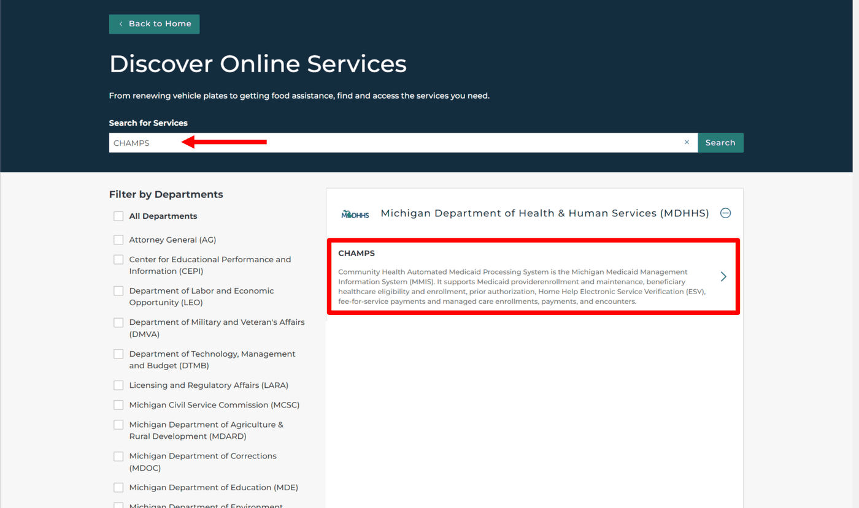This screenshot has width=859, height=508.
Task: Toggle the Department of Technology, Management and Budget checkbox
Action: pyautogui.click(x=118, y=354)
